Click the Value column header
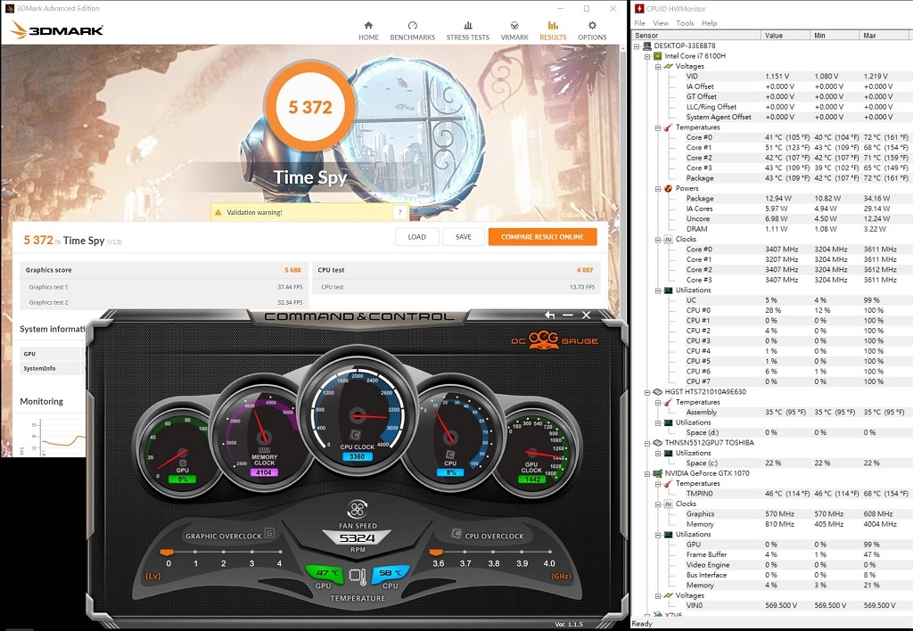This screenshot has height=631, width=913. [786, 36]
